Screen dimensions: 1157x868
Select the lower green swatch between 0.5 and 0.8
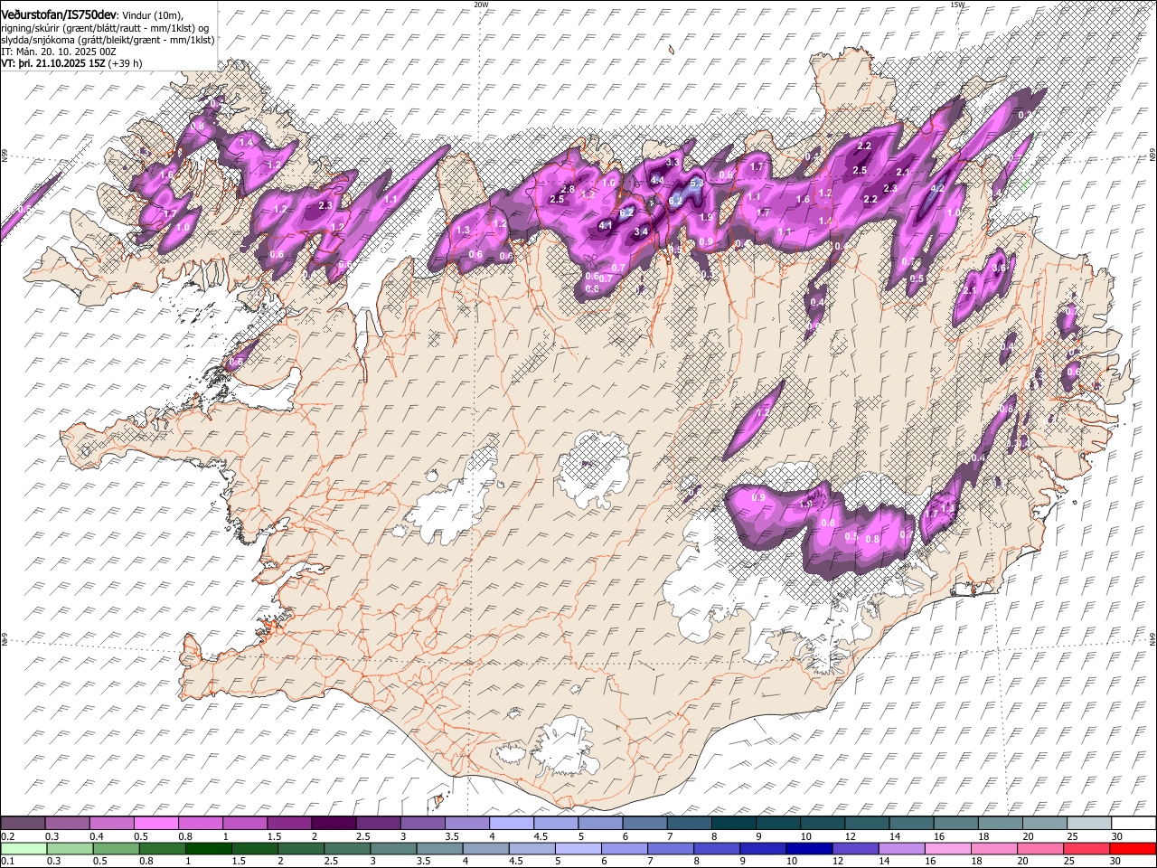[x=116, y=848]
